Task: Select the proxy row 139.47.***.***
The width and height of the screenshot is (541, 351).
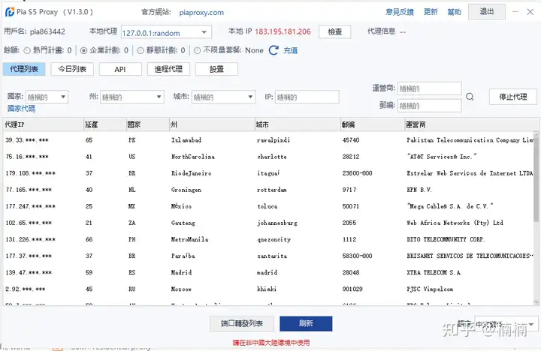Action: point(268,272)
